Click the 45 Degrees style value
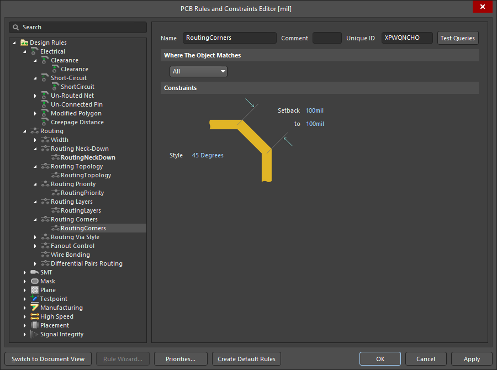The image size is (497, 370). (208, 155)
